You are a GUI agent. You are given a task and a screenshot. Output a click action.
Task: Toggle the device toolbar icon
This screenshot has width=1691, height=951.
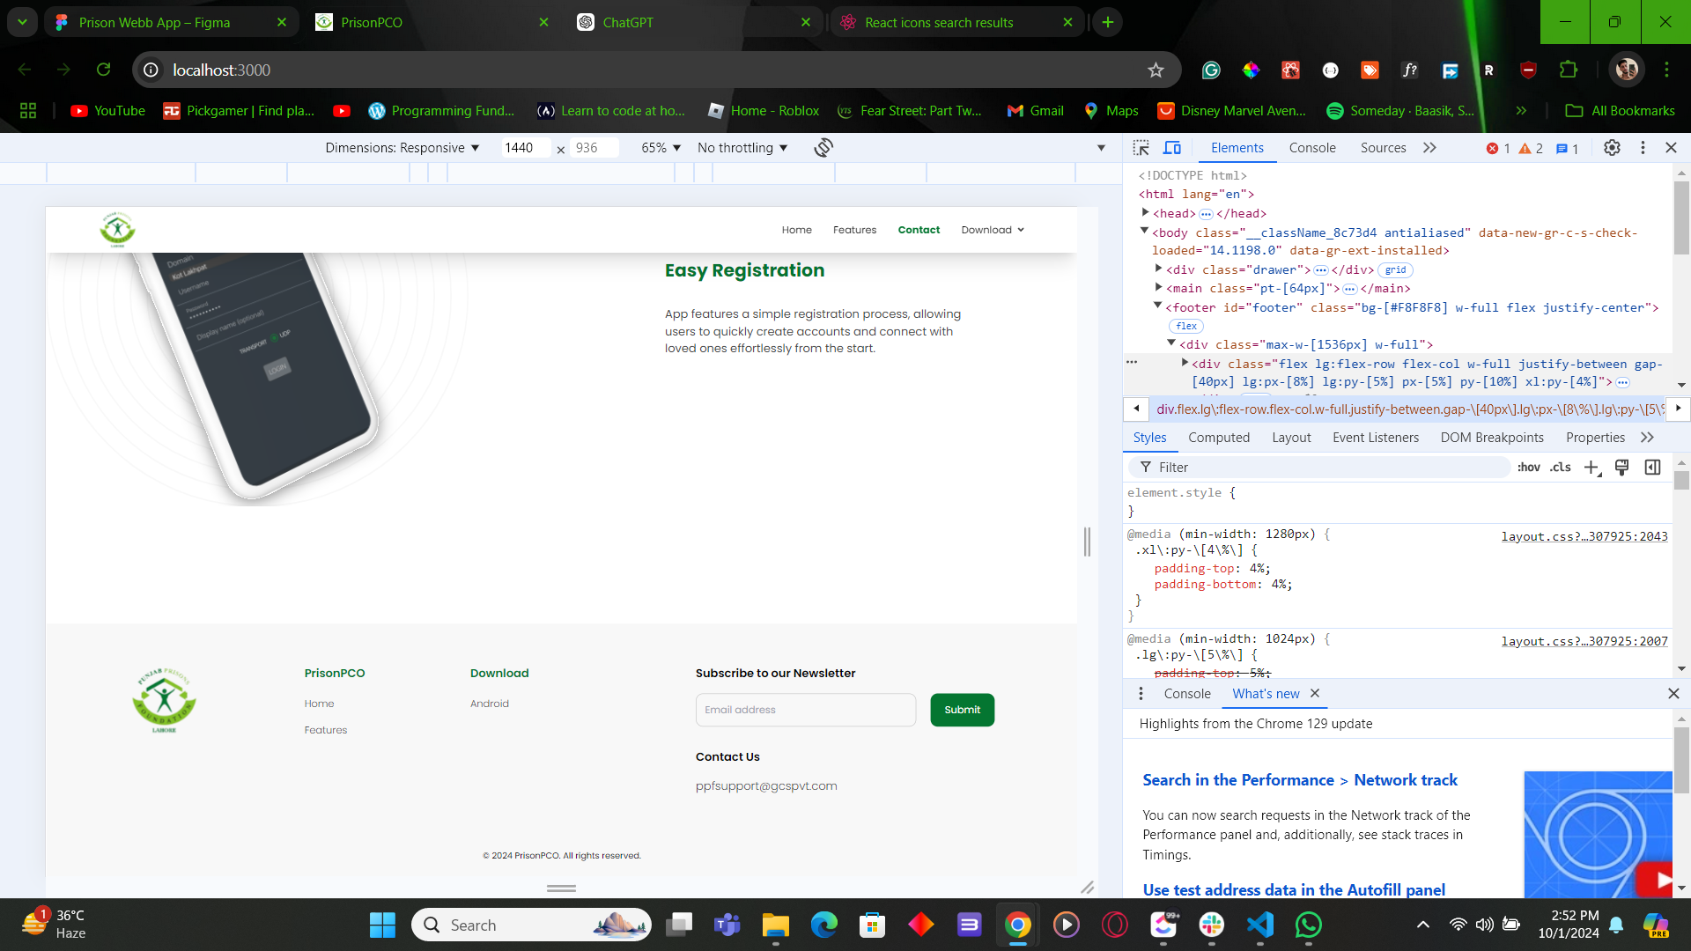click(x=1172, y=148)
